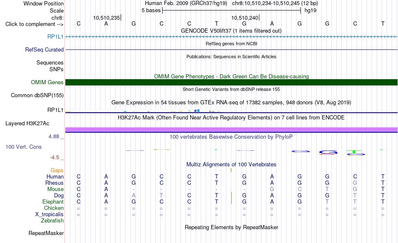Click the 'Sequences' publications track label
The height and width of the screenshot is (243, 398).
[50, 62]
